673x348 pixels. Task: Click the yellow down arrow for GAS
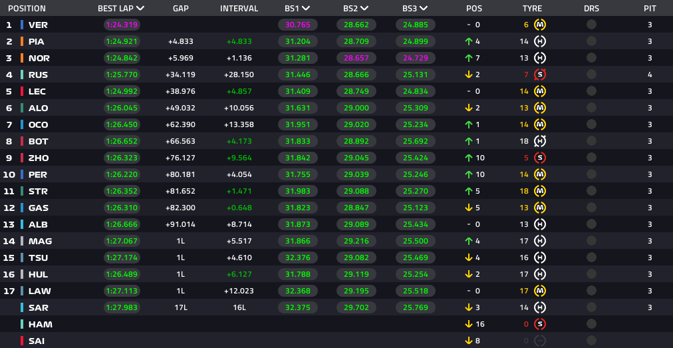[469, 208]
